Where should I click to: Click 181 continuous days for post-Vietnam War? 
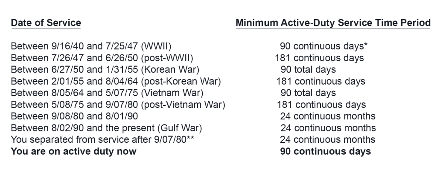pos(321,105)
